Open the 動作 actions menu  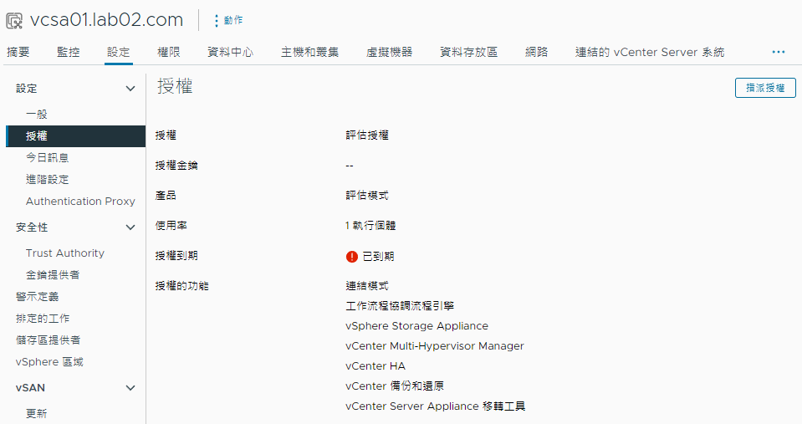[228, 20]
